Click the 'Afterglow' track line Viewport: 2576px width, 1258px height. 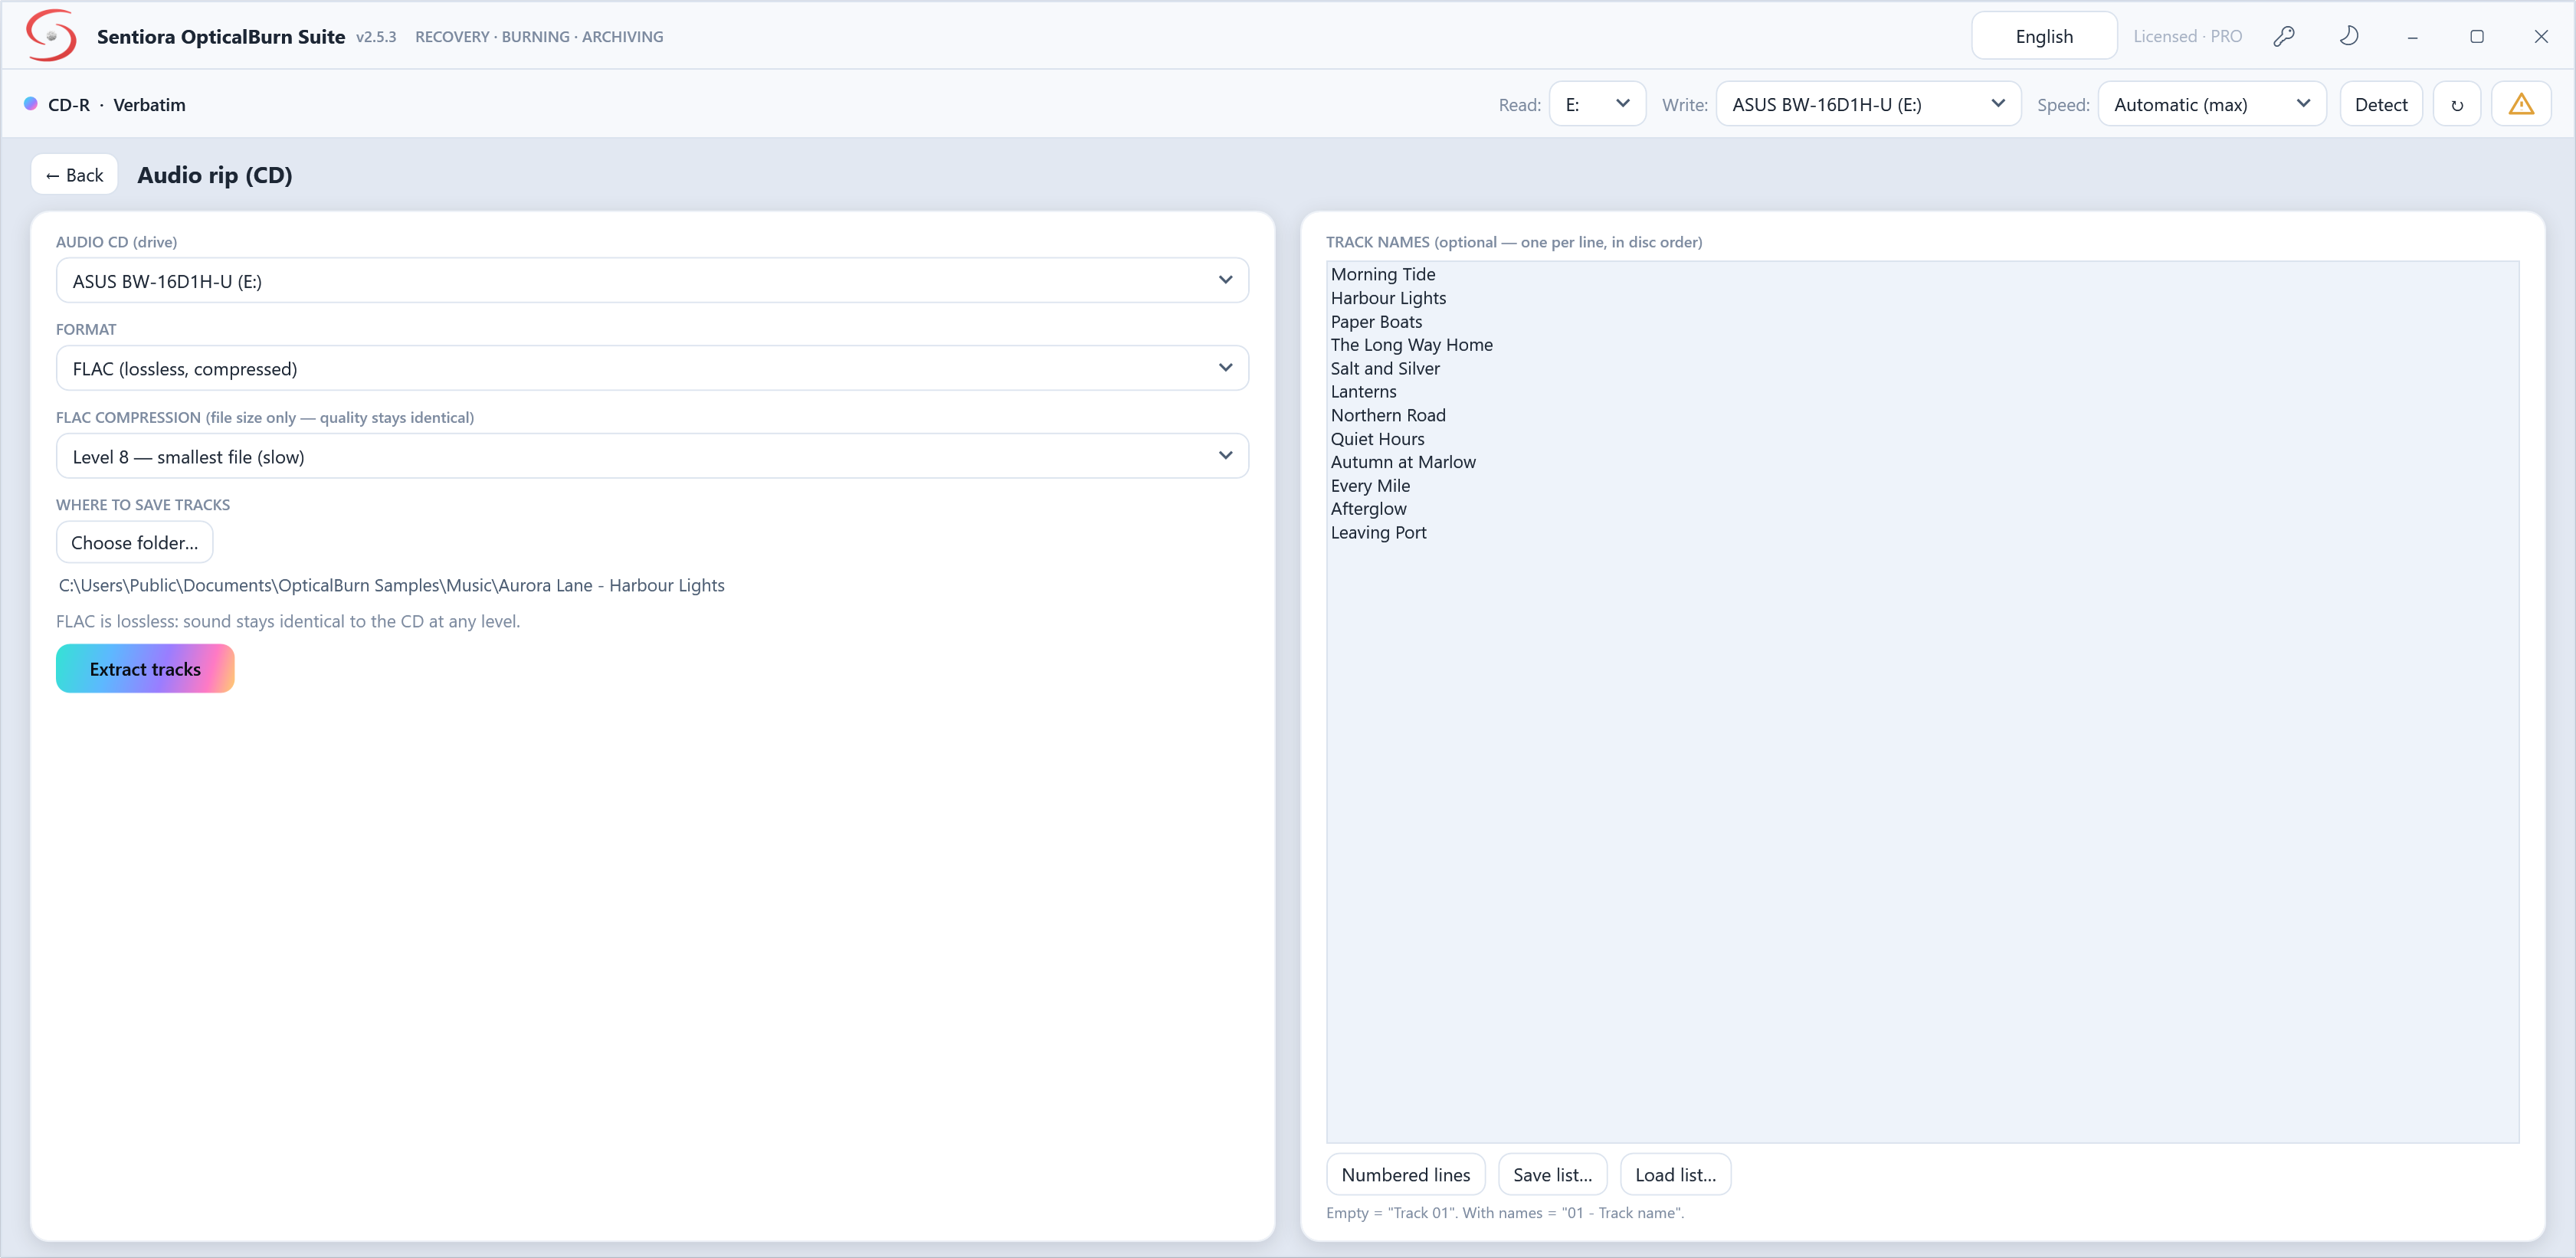(x=1368, y=509)
